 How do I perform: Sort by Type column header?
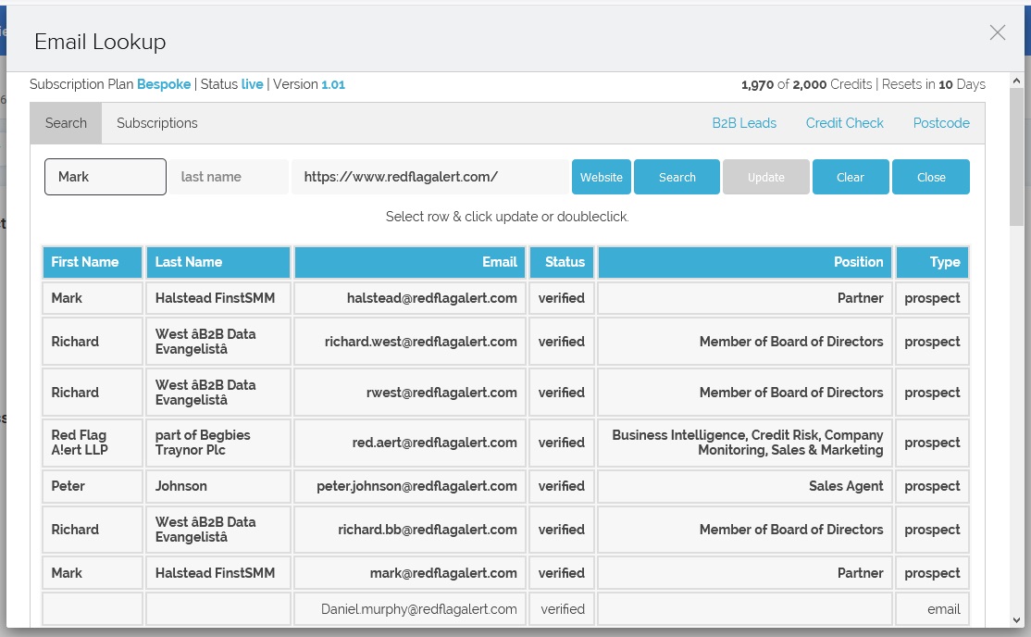tap(932, 262)
